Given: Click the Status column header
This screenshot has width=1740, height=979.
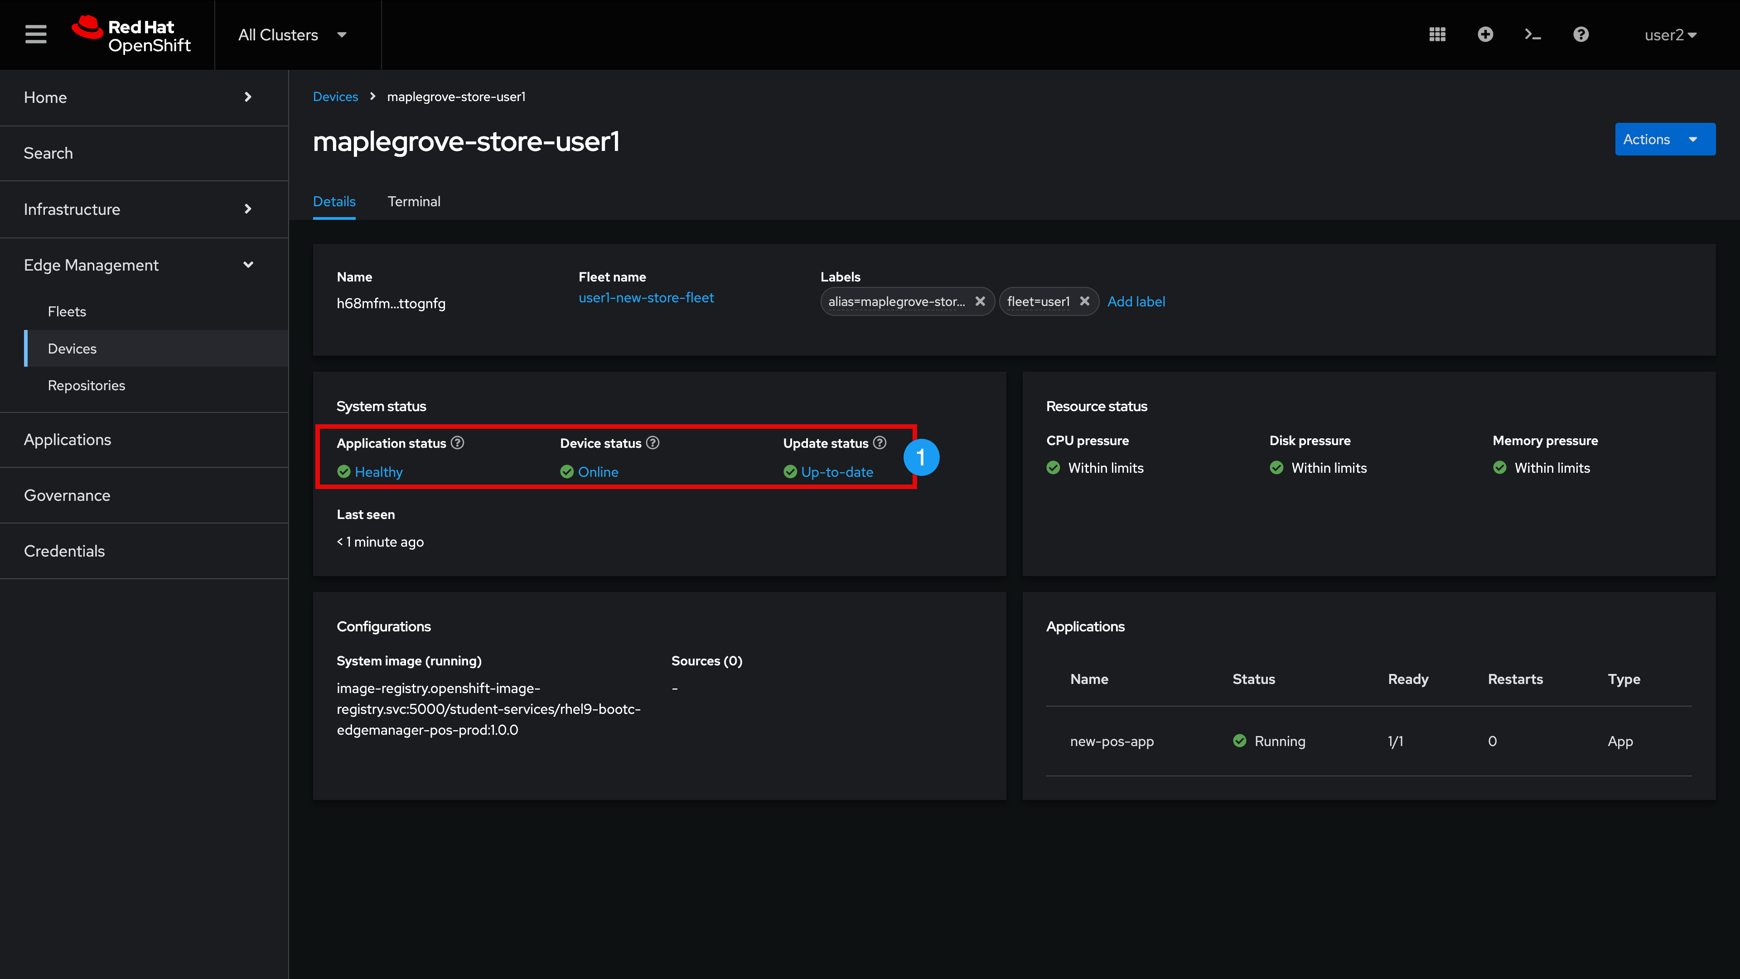Looking at the screenshot, I should (1254, 679).
